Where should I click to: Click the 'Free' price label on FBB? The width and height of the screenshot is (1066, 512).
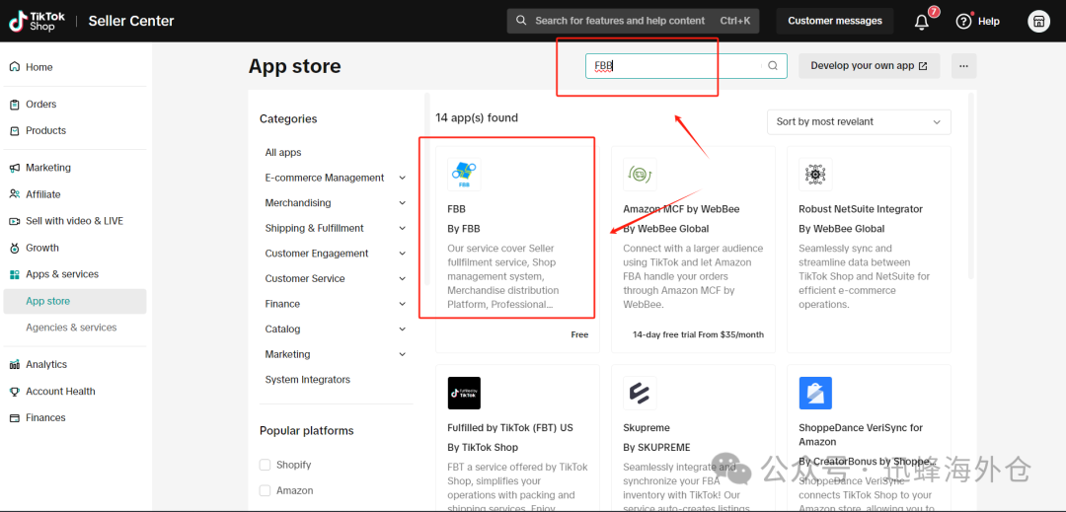[x=579, y=334]
